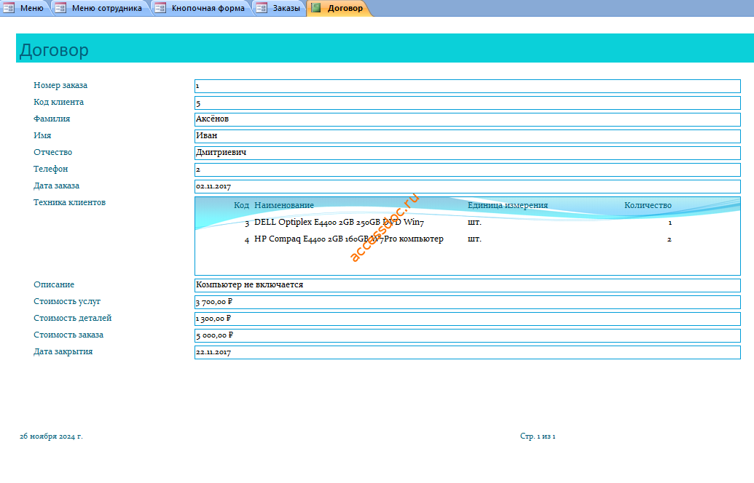Click the Код клиента field

coord(468,103)
